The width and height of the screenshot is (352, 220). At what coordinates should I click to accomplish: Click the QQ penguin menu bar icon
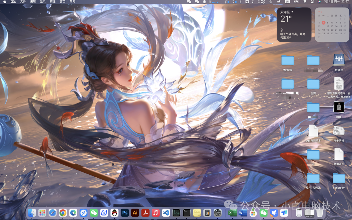(204, 2)
